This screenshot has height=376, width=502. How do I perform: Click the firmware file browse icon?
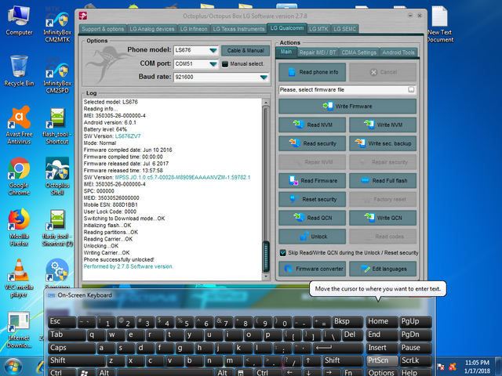tap(411, 90)
